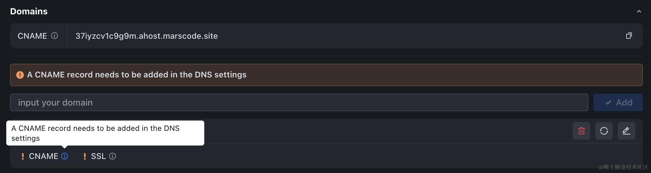Click the blue CNAME status info icon
Screen dimensions: 651x173
coord(65,156)
